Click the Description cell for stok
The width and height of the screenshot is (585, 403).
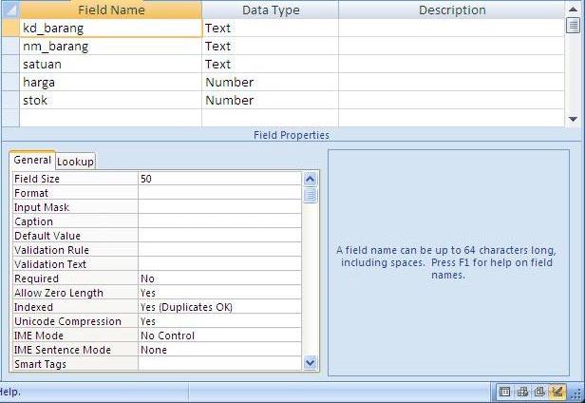(452, 100)
